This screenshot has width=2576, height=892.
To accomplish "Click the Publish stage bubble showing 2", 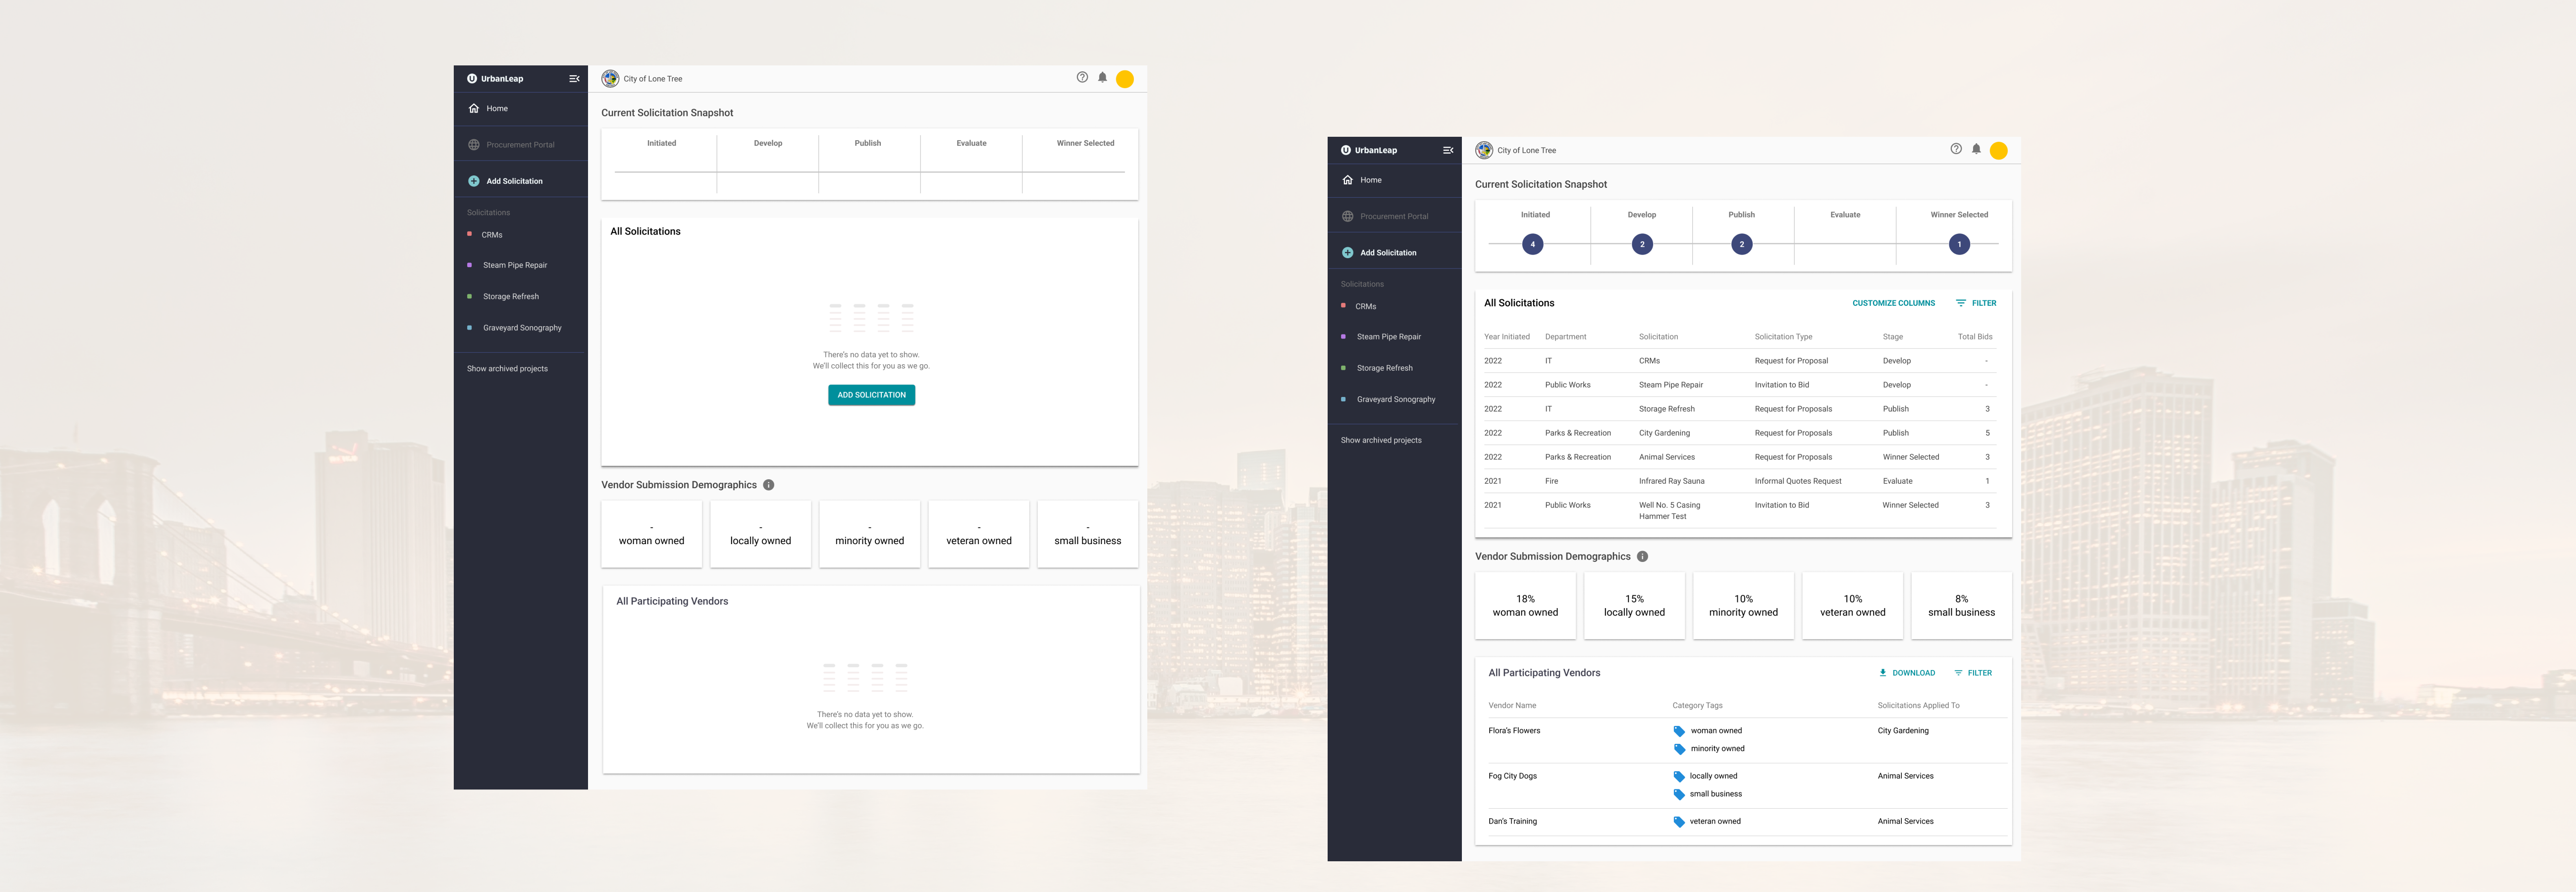I will [x=1741, y=244].
